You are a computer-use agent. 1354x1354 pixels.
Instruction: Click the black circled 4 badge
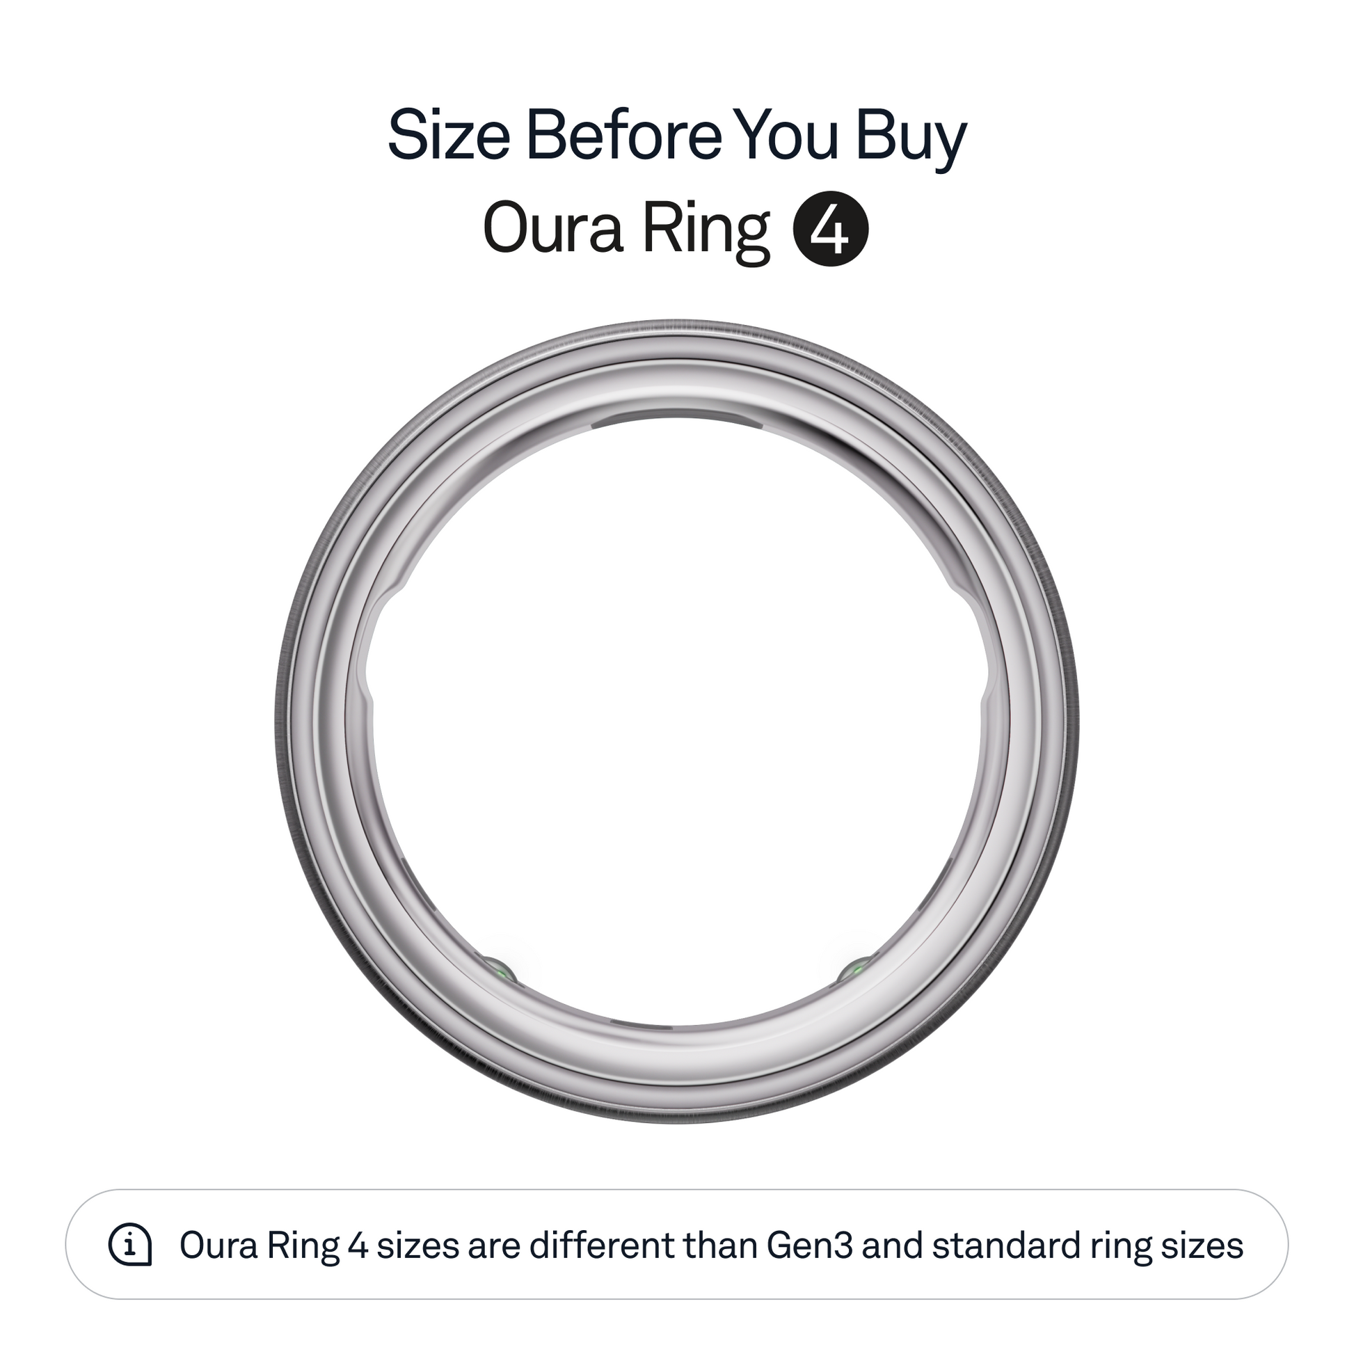click(831, 228)
